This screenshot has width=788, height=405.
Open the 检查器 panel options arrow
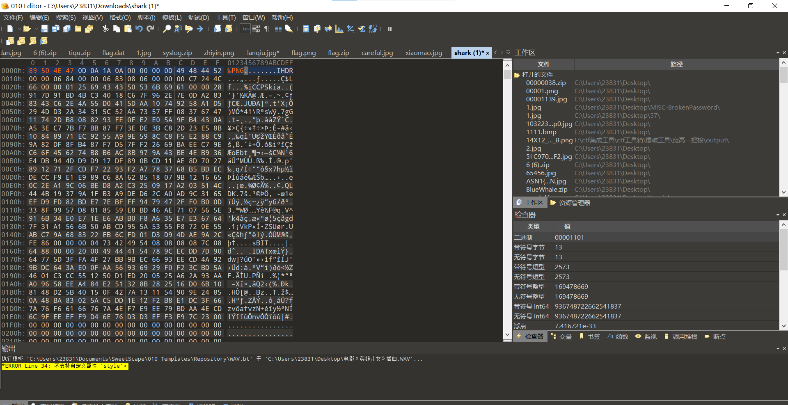pyautogui.click(x=778, y=215)
